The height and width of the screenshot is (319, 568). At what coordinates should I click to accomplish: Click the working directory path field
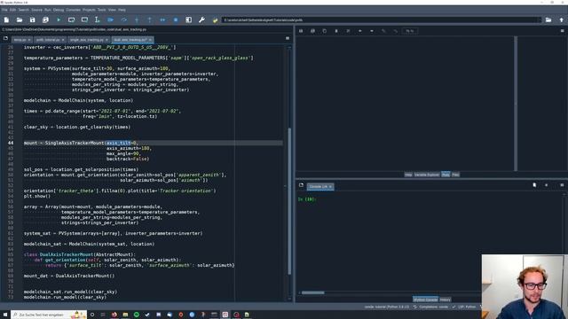pyautogui.click(x=382, y=19)
